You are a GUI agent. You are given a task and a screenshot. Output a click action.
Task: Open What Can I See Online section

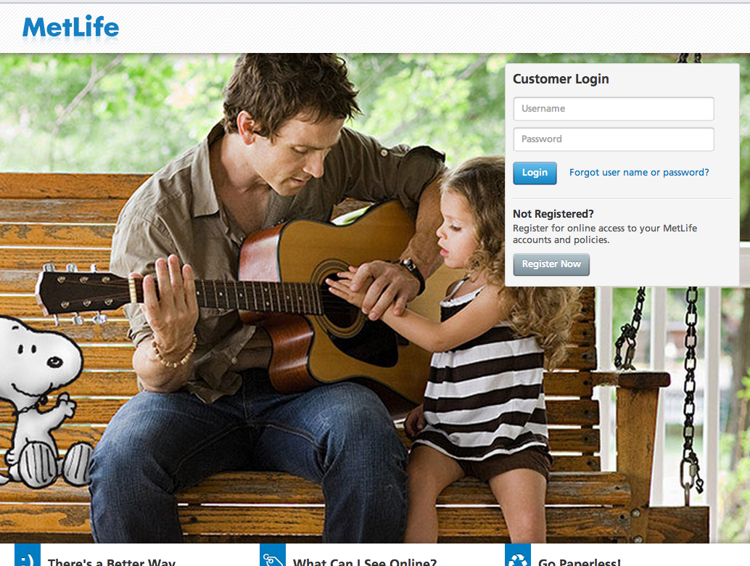click(364, 562)
